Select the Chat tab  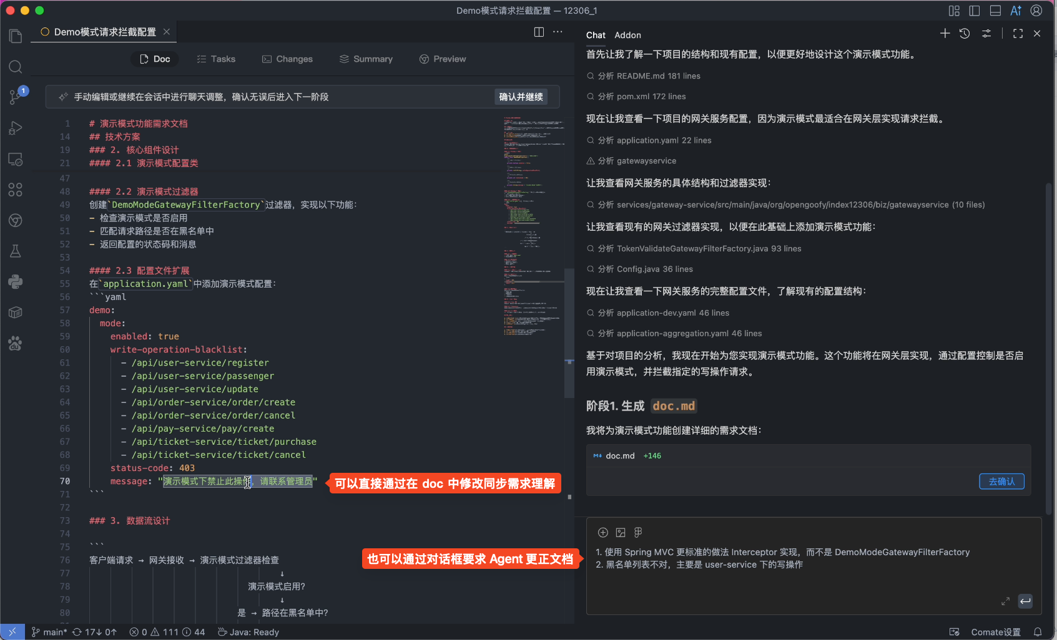click(x=596, y=35)
